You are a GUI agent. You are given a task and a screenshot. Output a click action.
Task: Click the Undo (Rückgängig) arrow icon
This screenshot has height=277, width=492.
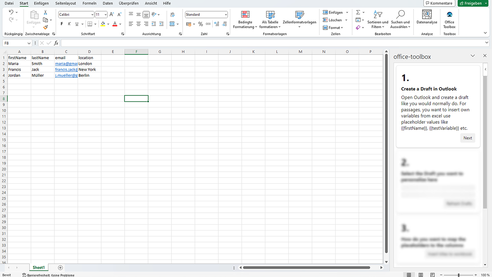pos(11,12)
